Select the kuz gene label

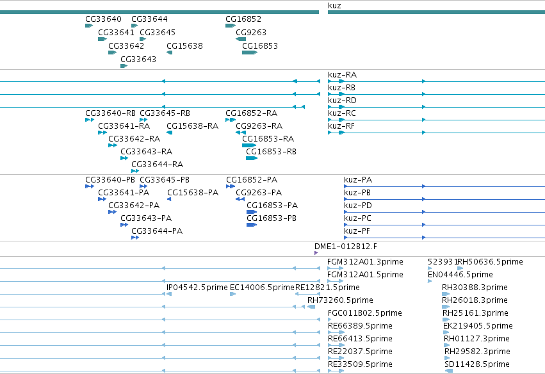pyautogui.click(x=334, y=6)
